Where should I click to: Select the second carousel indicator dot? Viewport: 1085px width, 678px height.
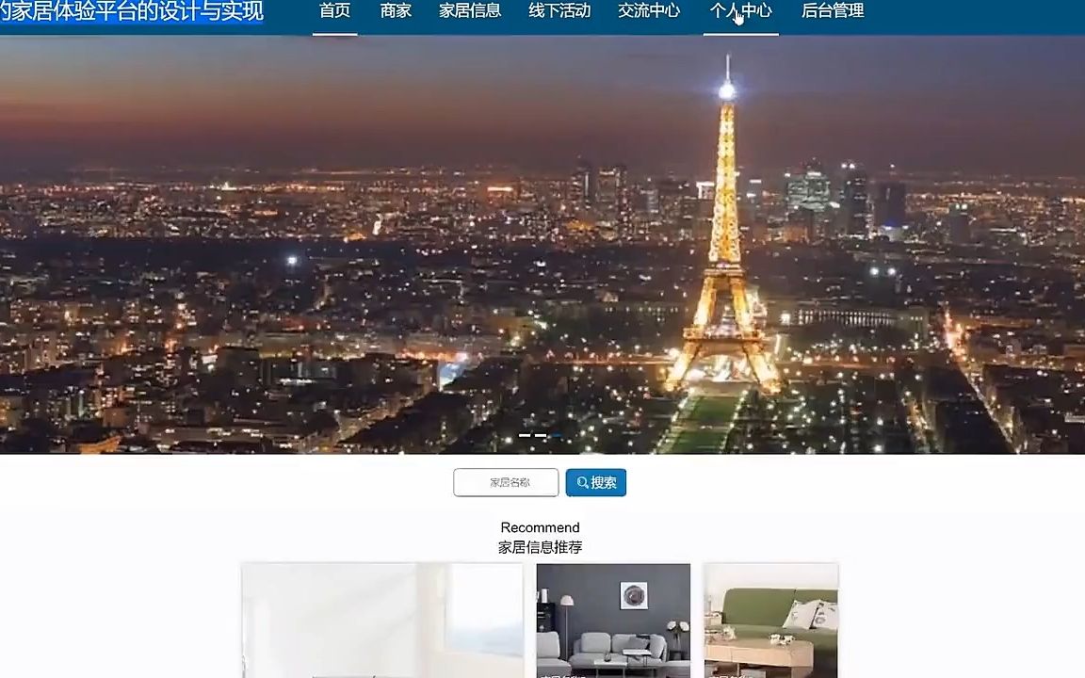point(540,435)
